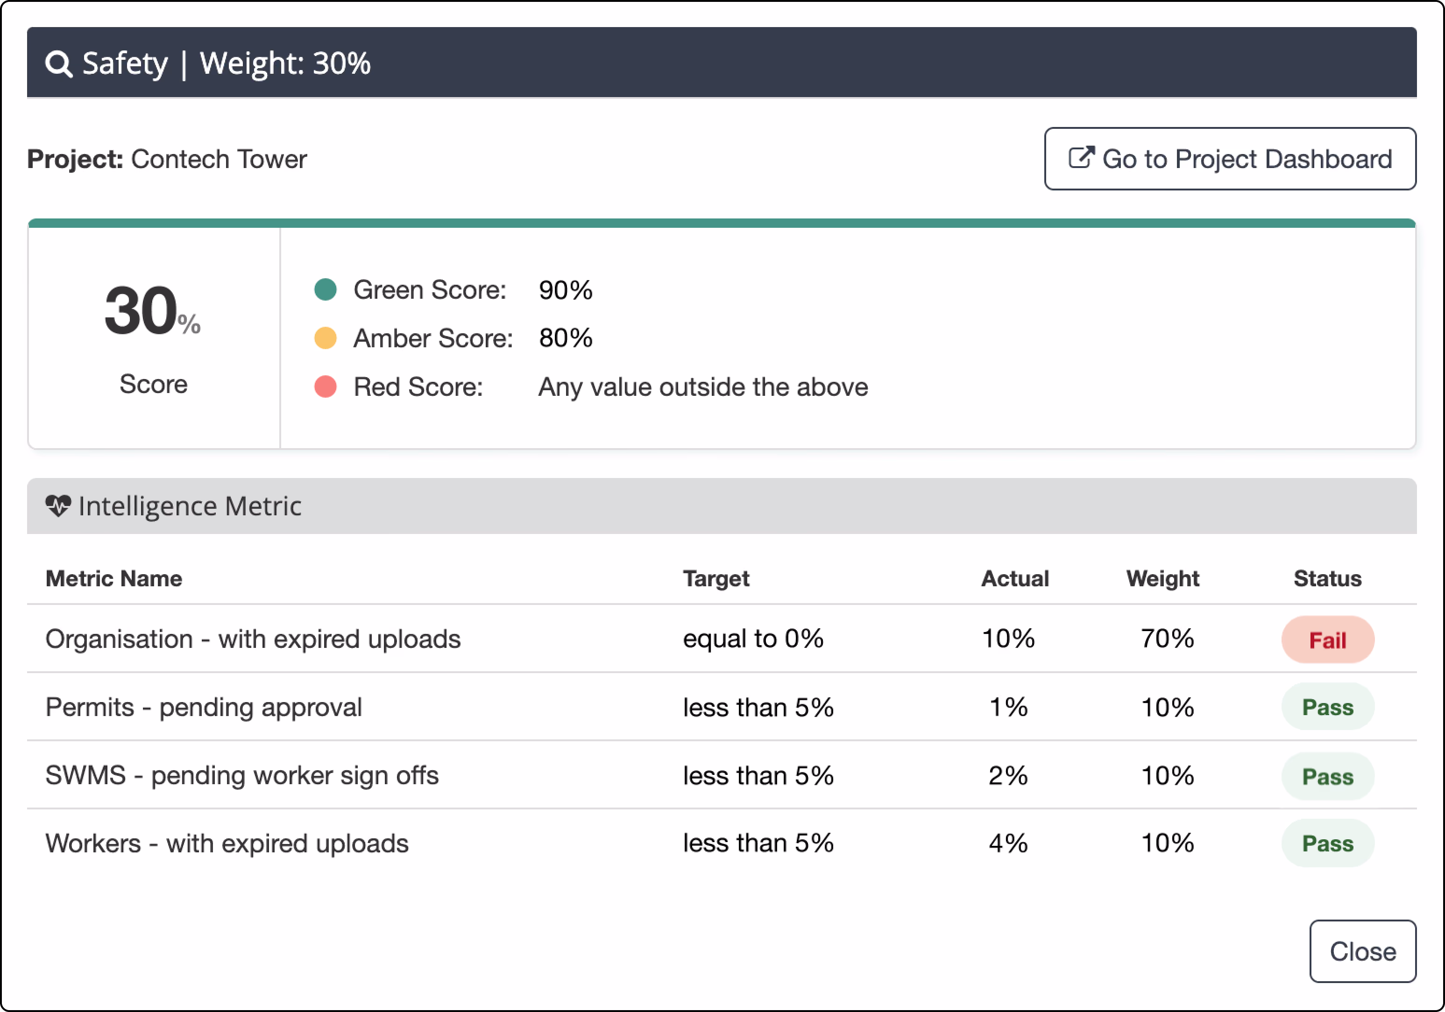This screenshot has height=1012, width=1445.
Task: Click the 'less than 5%' target in Workers row
Action: 758,843
